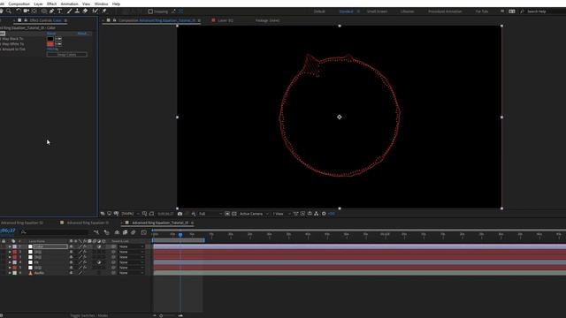Image resolution: width=566 pixels, height=318 pixels.
Task: Click the Frame Blending timeline icon
Action: 125,232
